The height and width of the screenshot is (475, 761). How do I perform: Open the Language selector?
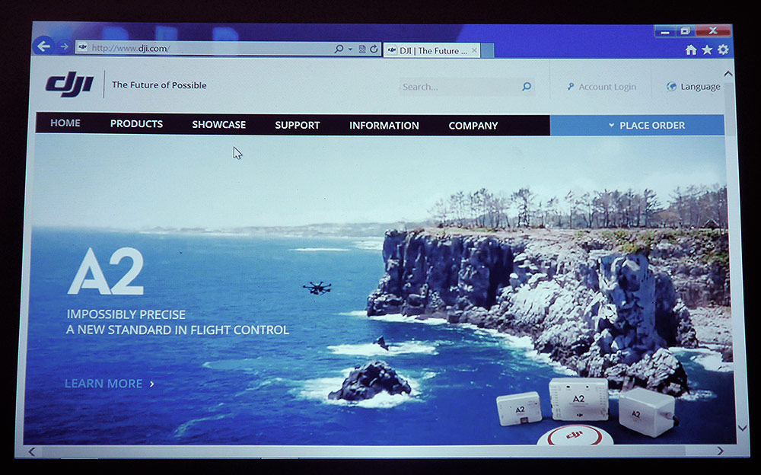click(x=700, y=87)
